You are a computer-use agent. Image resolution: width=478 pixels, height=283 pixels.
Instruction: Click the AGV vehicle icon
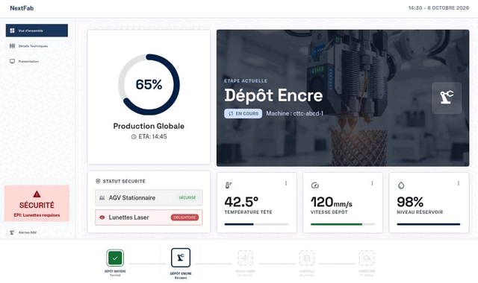coord(102,198)
